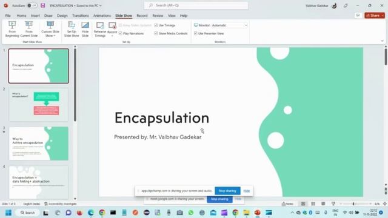Open the Help tab
This screenshot has width=388, height=218.
(184, 16)
